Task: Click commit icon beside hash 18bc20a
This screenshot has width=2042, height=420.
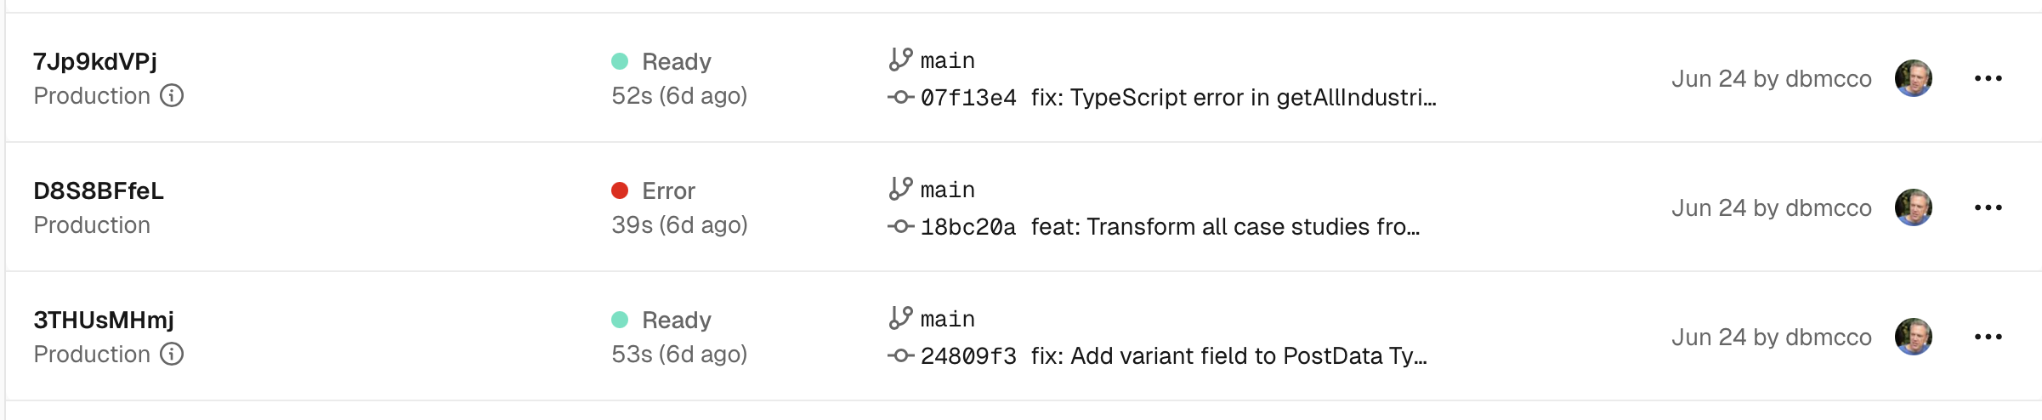Action: pyautogui.click(x=900, y=227)
